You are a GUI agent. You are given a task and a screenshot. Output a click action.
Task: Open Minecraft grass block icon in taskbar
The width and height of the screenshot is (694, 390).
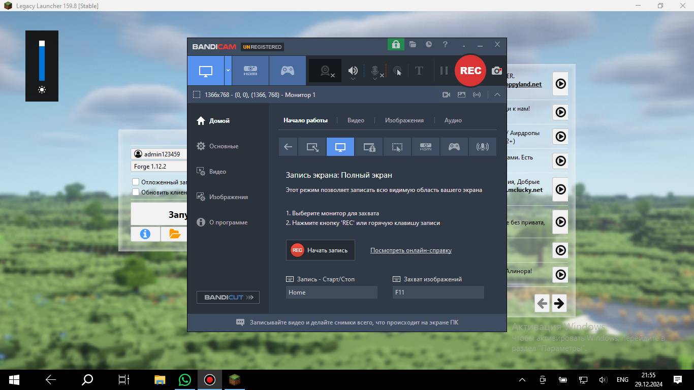[x=234, y=379]
